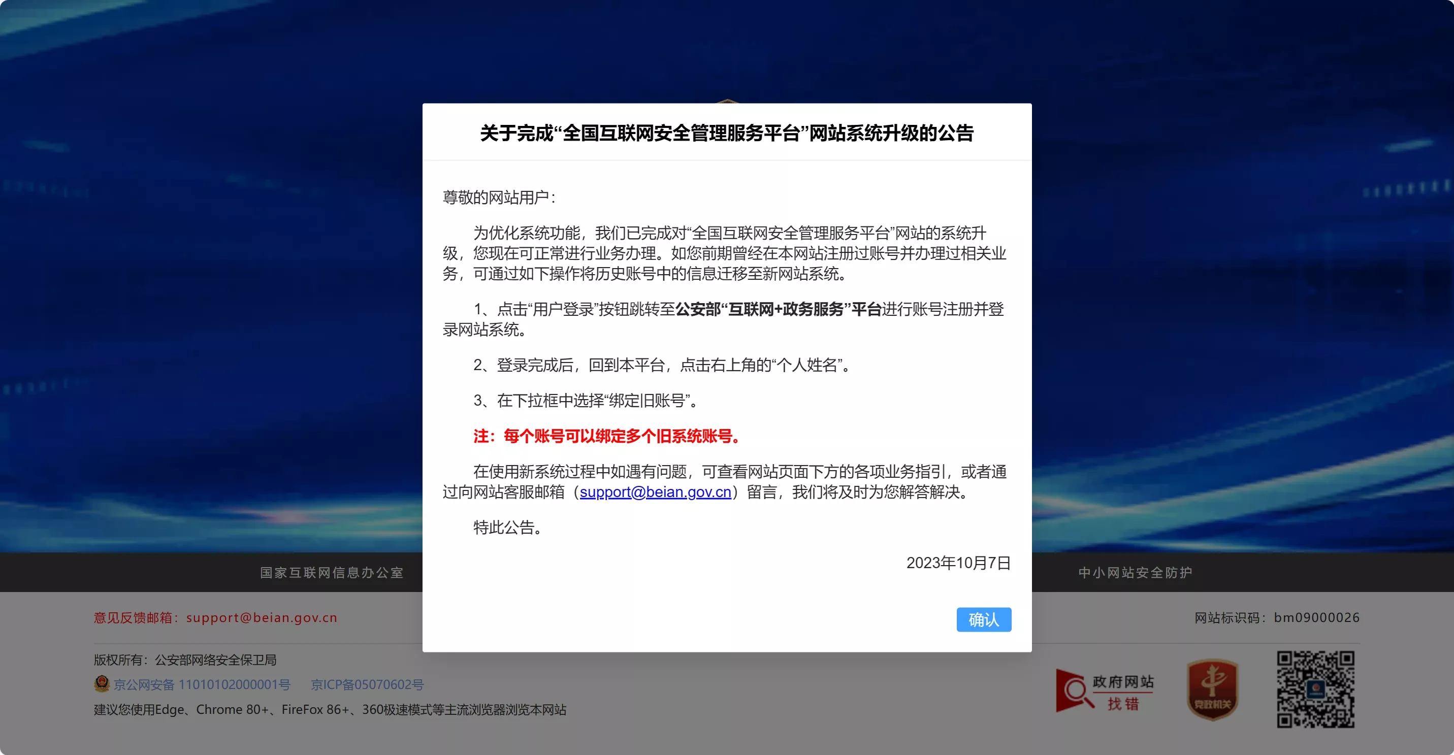Open the 中小网站安全防护 footer link
1454x755 pixels.
[x=1135, y=573]
